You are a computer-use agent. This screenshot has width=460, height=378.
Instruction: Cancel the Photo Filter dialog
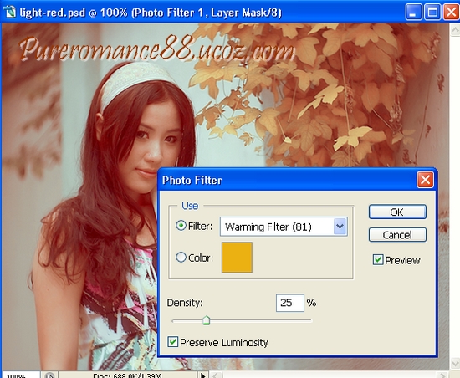(x=397, y=235)
